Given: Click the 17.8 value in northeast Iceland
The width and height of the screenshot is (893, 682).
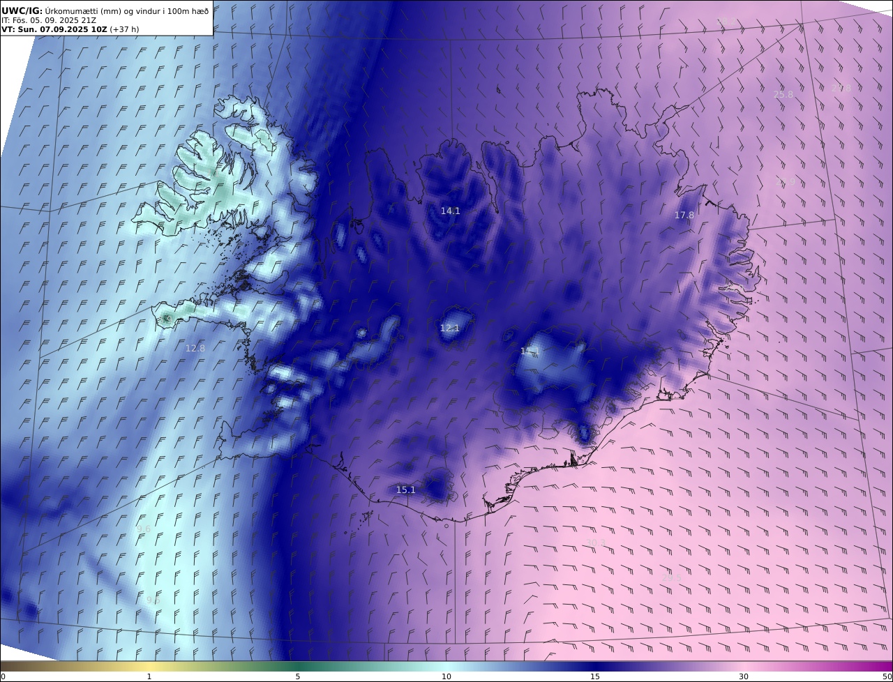Looking at the screenshot, I should pyautogui.click(x=684, y=215).
